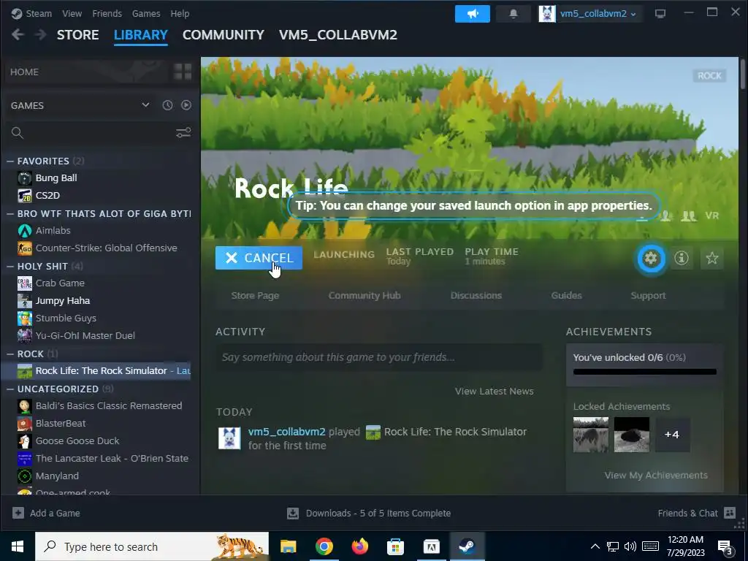The height and width of the screenshot is (561, 748).
Task: Open game settings gear icon
Action: [x=651, y=258]
